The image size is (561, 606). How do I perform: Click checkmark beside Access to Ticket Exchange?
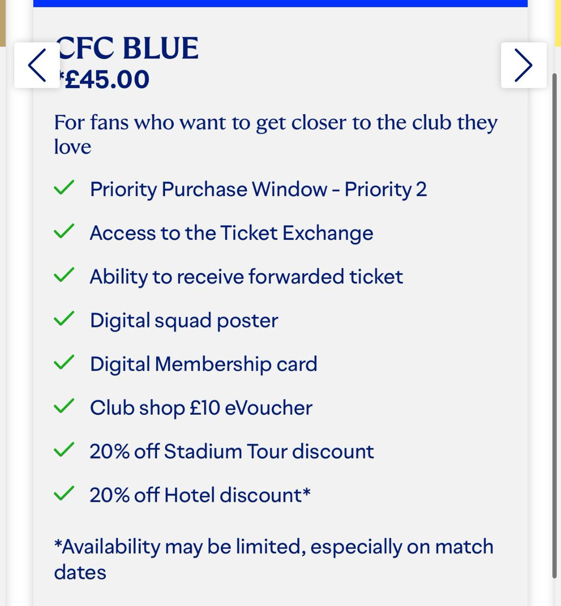64,232
